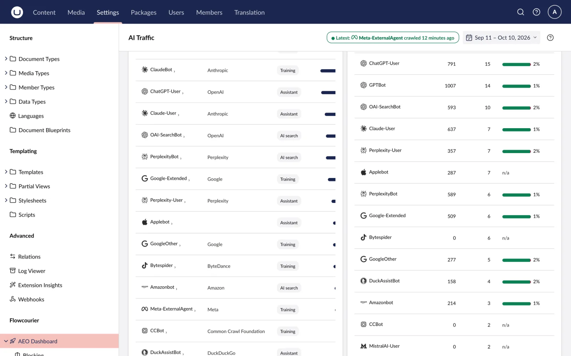Viewport: 571px width, 356px height.
Task: Switch to the Content section
Action: tap(44, 12)
